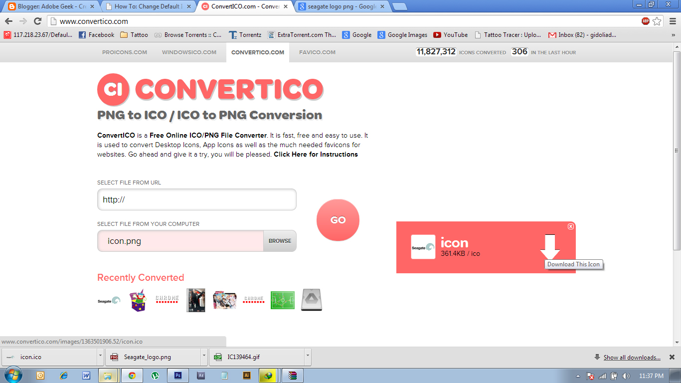
Task: Open Illustrator from the taskbar
Action: (247, 376)
